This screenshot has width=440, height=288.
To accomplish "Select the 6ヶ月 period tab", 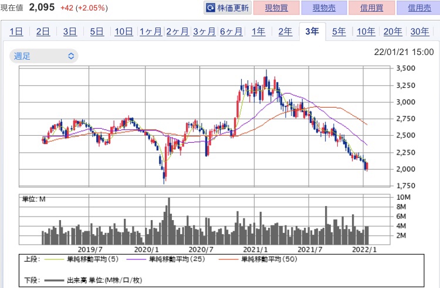I will point(231,32).
